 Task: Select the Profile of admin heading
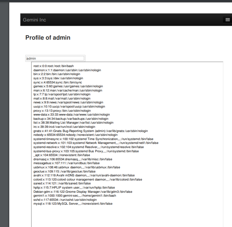(x=48, y=38)
